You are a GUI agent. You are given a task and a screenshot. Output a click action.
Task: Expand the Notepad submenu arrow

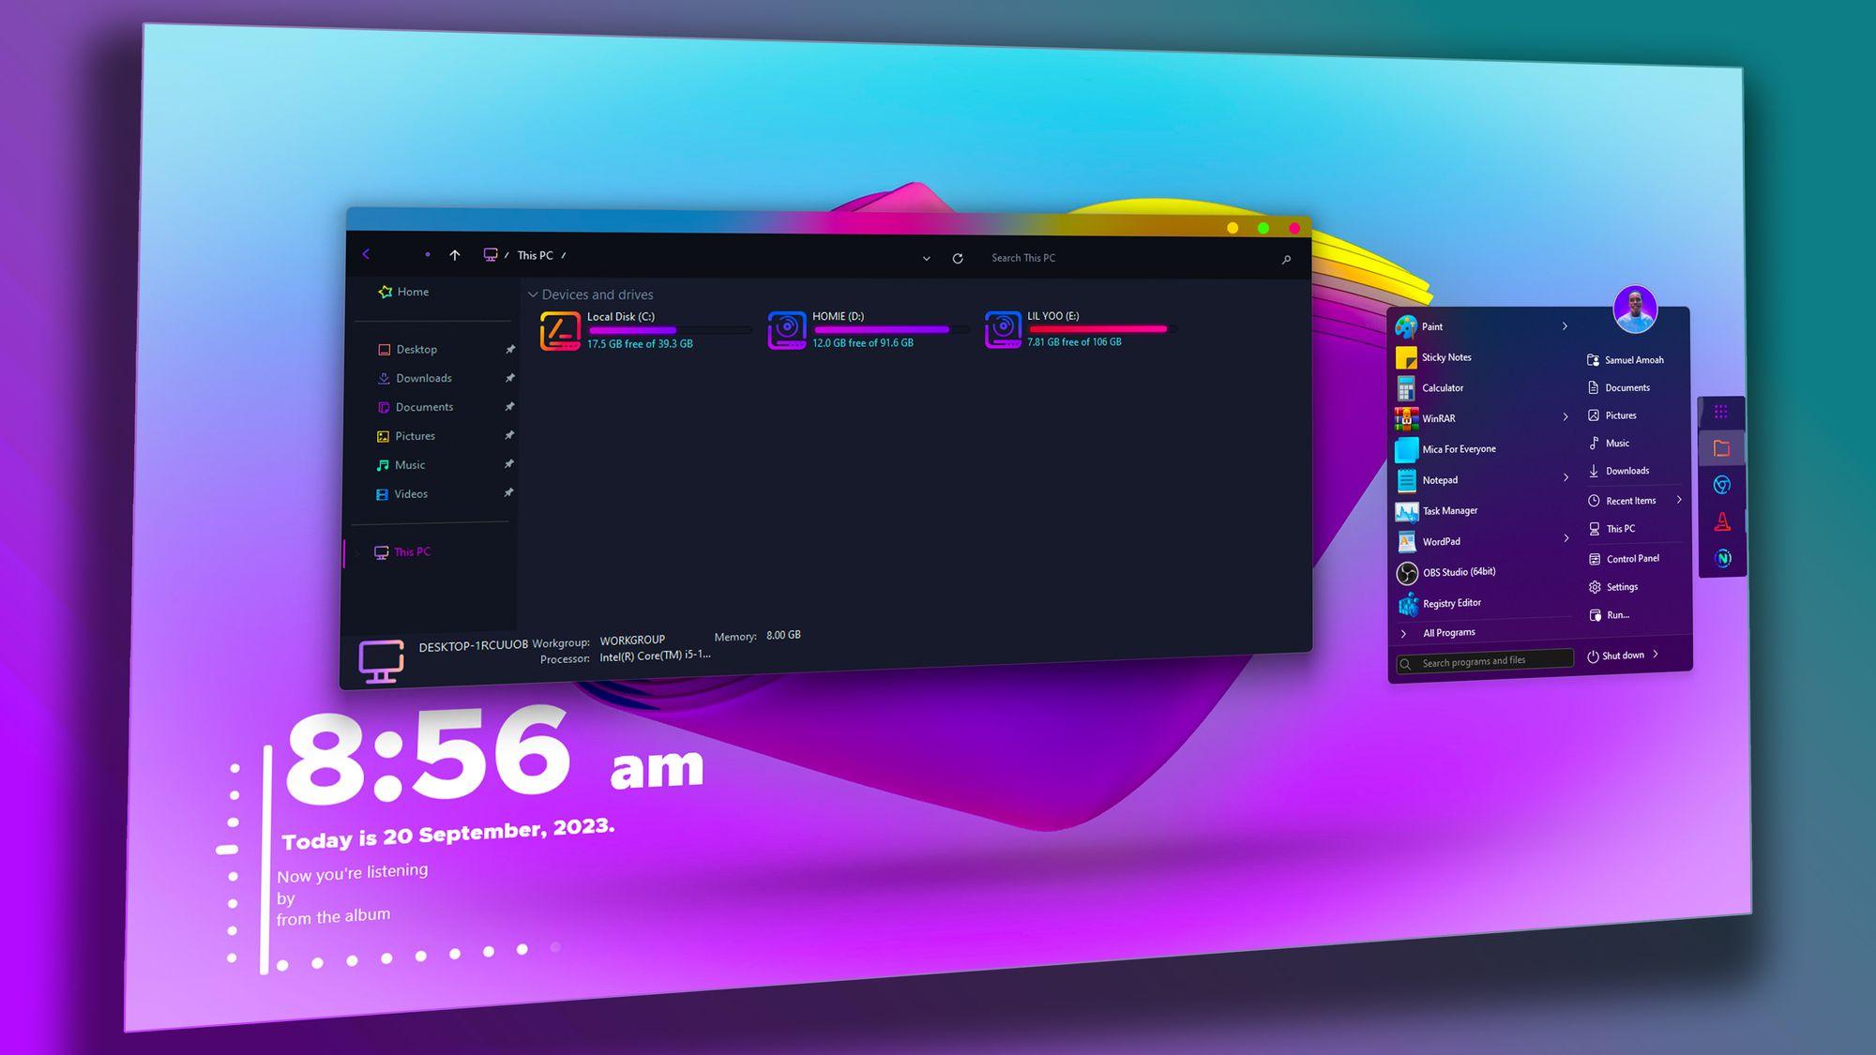tap(1565, 478)
